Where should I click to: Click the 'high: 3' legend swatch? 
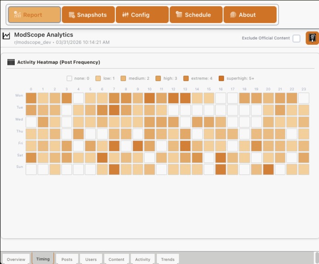tap(158, 78)
